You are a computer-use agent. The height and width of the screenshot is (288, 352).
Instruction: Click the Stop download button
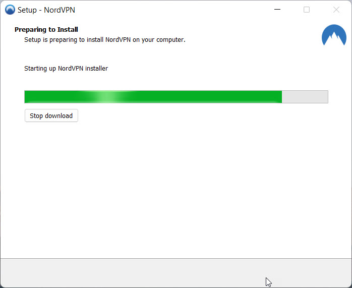pyautogui.click(x=51, y=116)
